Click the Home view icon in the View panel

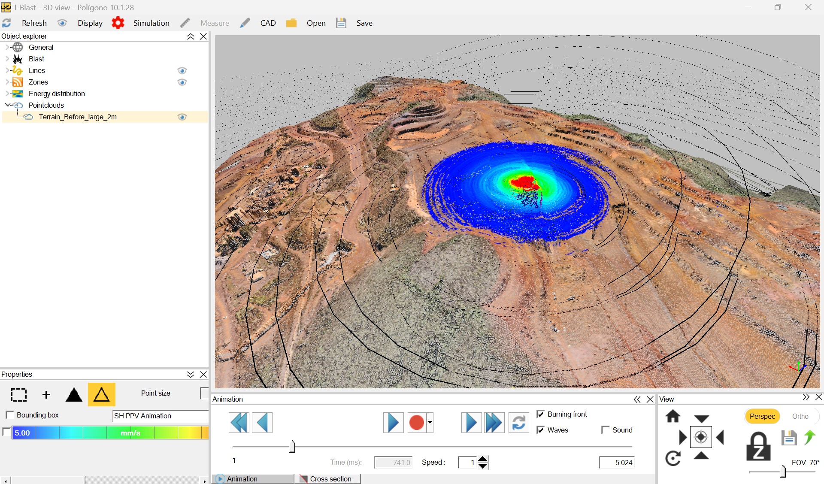[x=673, y=416]
